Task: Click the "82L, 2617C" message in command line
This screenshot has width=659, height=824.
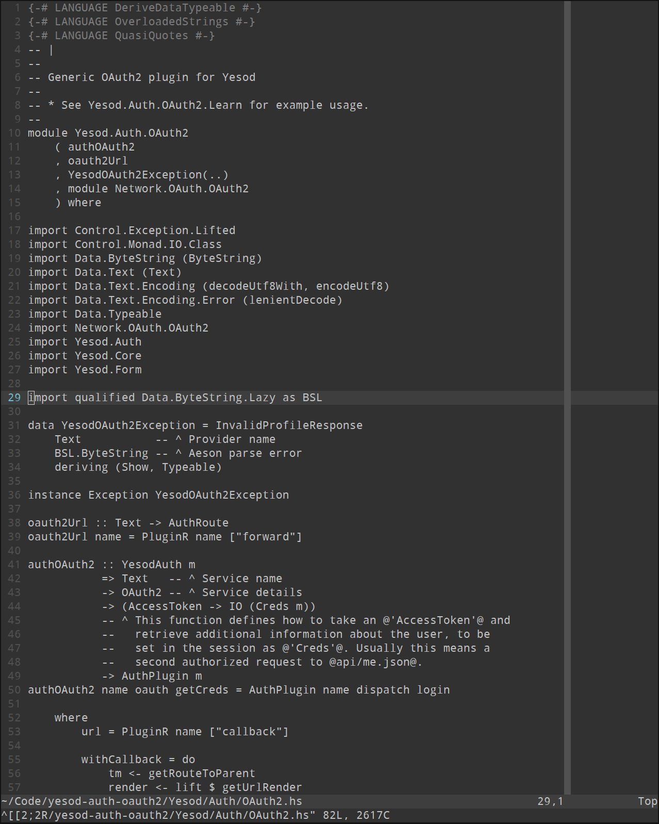Action: pyautogui.click(x=356, y=815)
